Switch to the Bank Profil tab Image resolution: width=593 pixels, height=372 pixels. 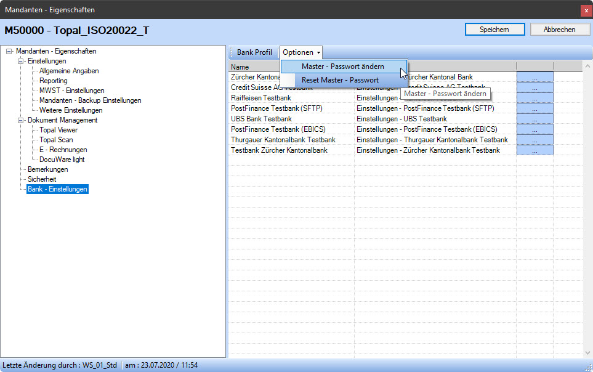pyautogui.click(x=254, y=52)
